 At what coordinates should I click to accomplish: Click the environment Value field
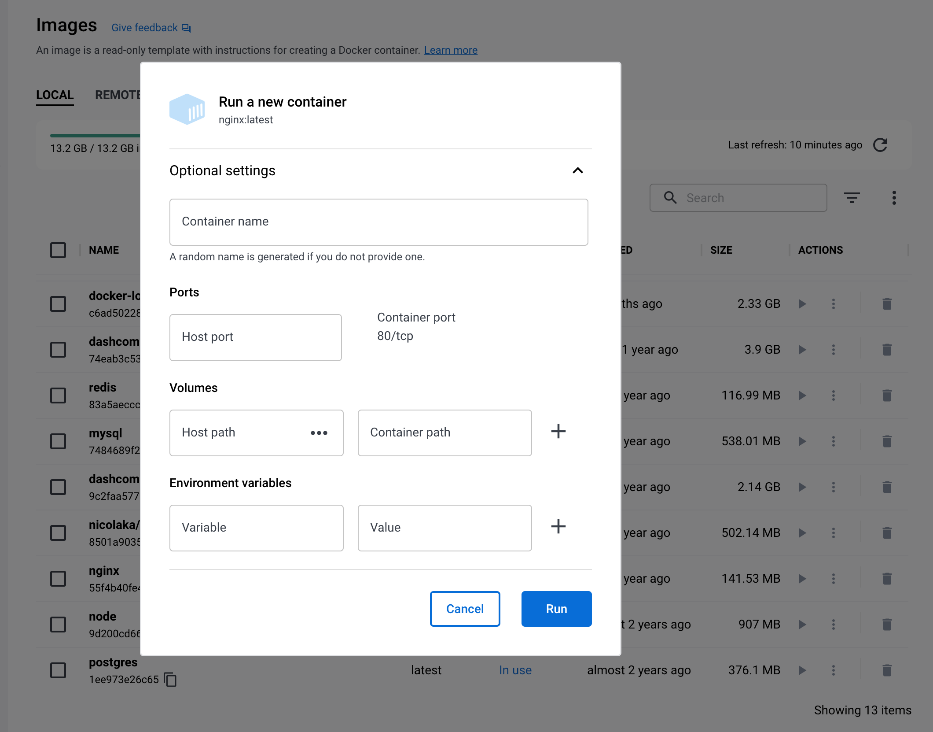coord(444,528)
